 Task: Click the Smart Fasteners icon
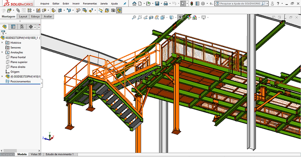[38, 11]
